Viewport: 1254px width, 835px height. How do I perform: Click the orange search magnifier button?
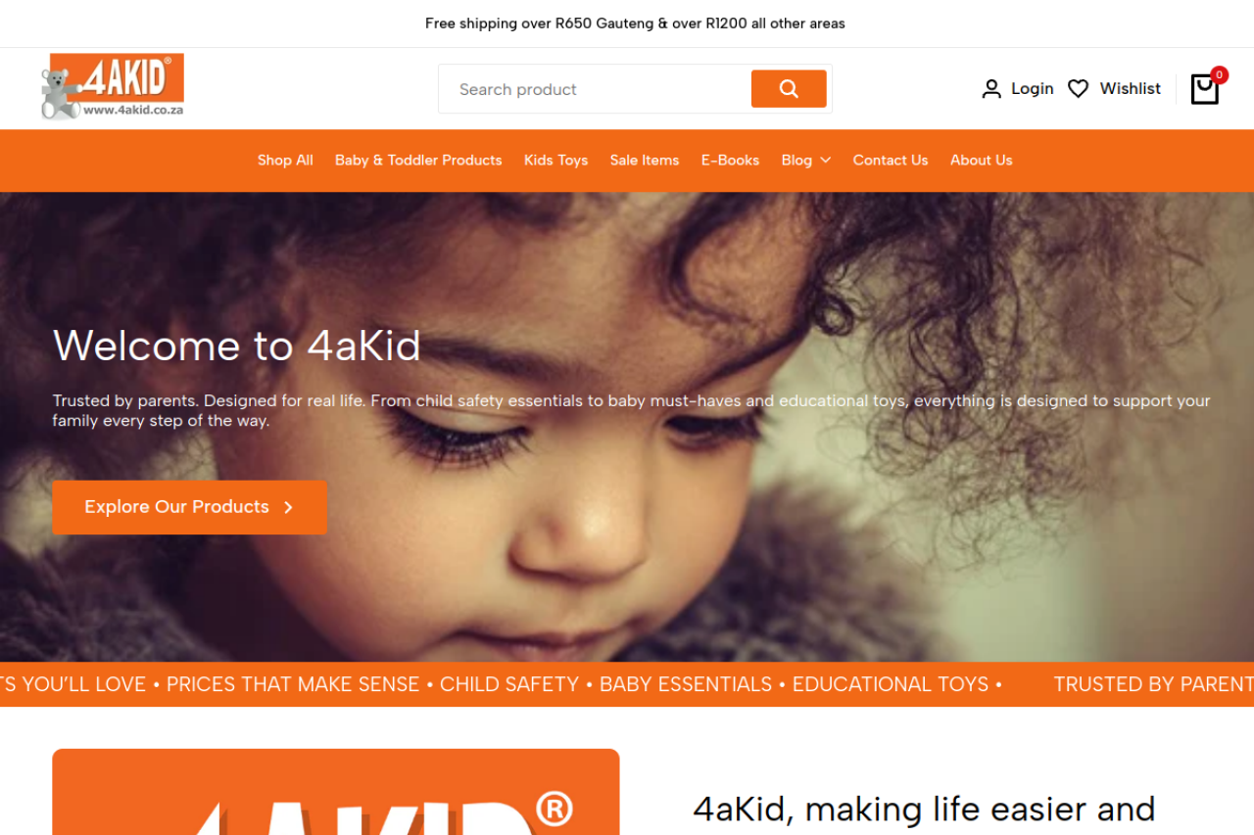tap(789, 89)
